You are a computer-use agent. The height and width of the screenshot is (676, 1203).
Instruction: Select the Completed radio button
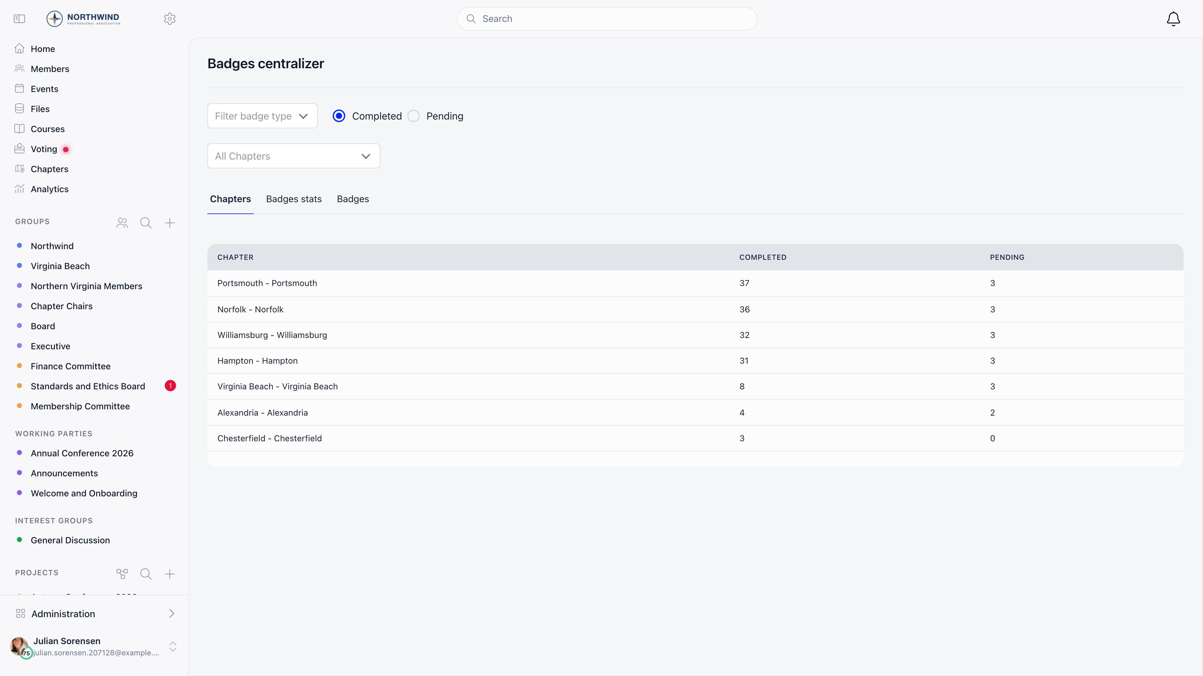[x=339, y=116]
